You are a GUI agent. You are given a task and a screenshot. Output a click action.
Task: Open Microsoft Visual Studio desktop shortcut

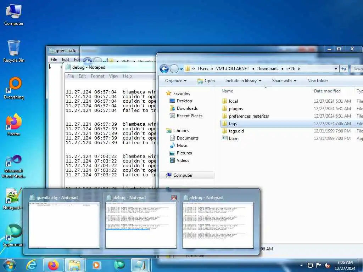pyautogui.click(x=14, y=166)
